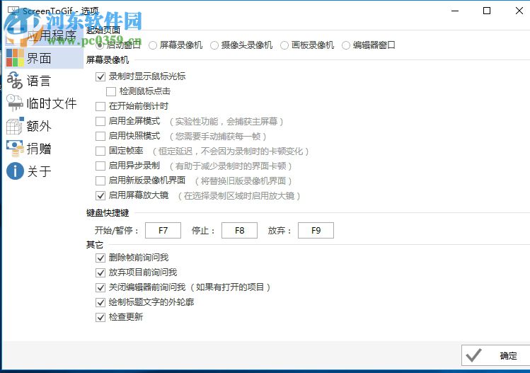Viewport: 530px width, 373px height.
Task: Minimize the ScreenToGif options window
Action: coord(455,11)
